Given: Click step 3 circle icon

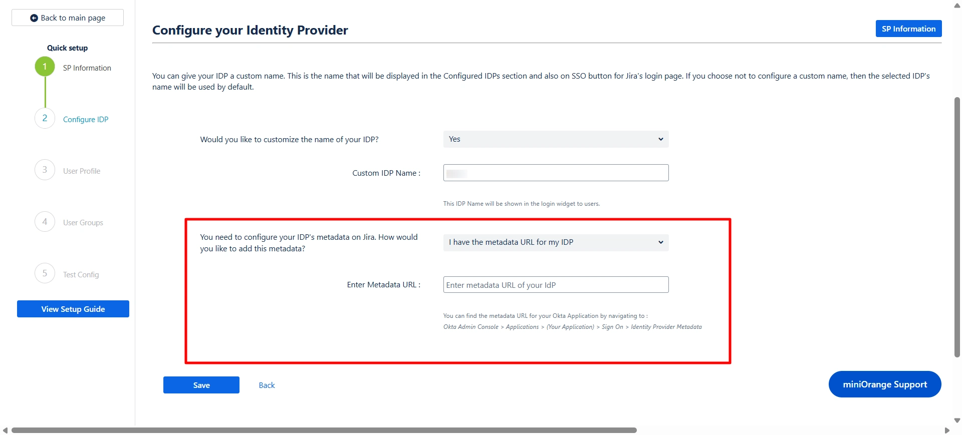Looking at the screenshot, I should coord(45,170).
